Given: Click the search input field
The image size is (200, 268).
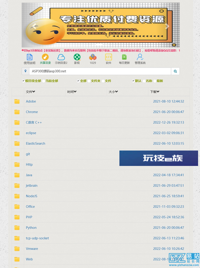Looking at the screenshot, I should click(x=100, y=71).
